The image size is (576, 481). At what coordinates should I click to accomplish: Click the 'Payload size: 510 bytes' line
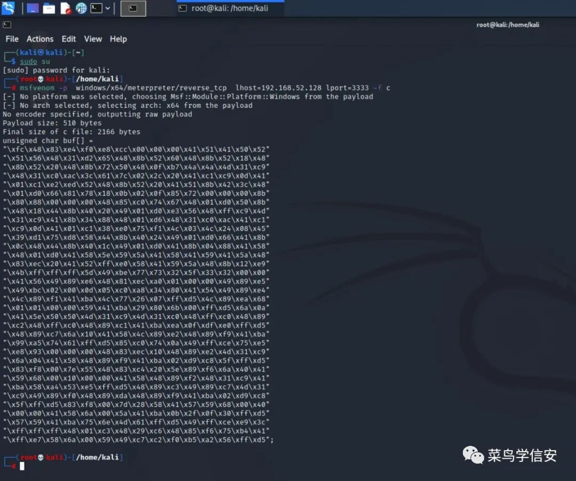tap(52, 123)
